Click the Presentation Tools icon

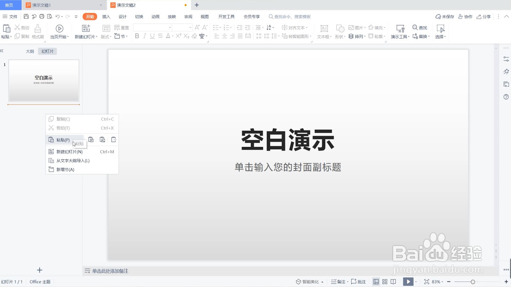(x=400, y=29)
